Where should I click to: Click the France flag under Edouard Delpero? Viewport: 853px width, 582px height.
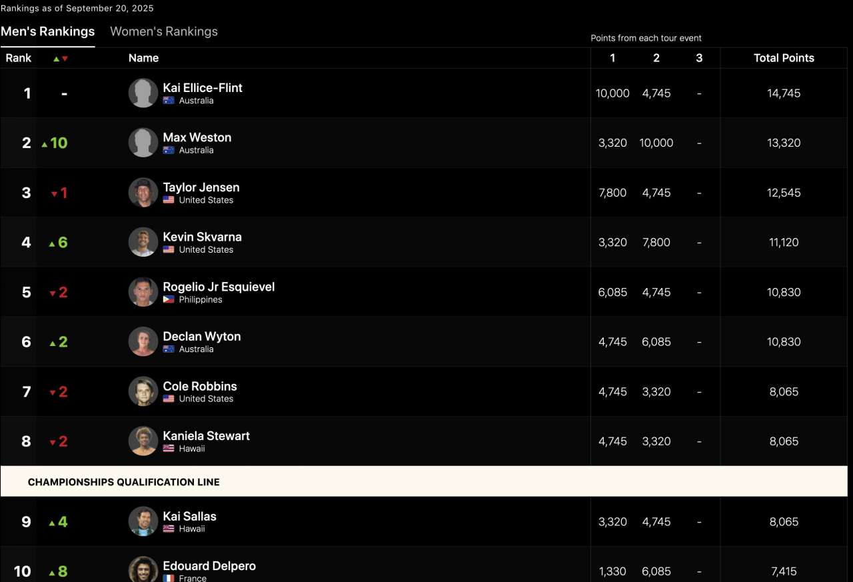coord(169,578)
